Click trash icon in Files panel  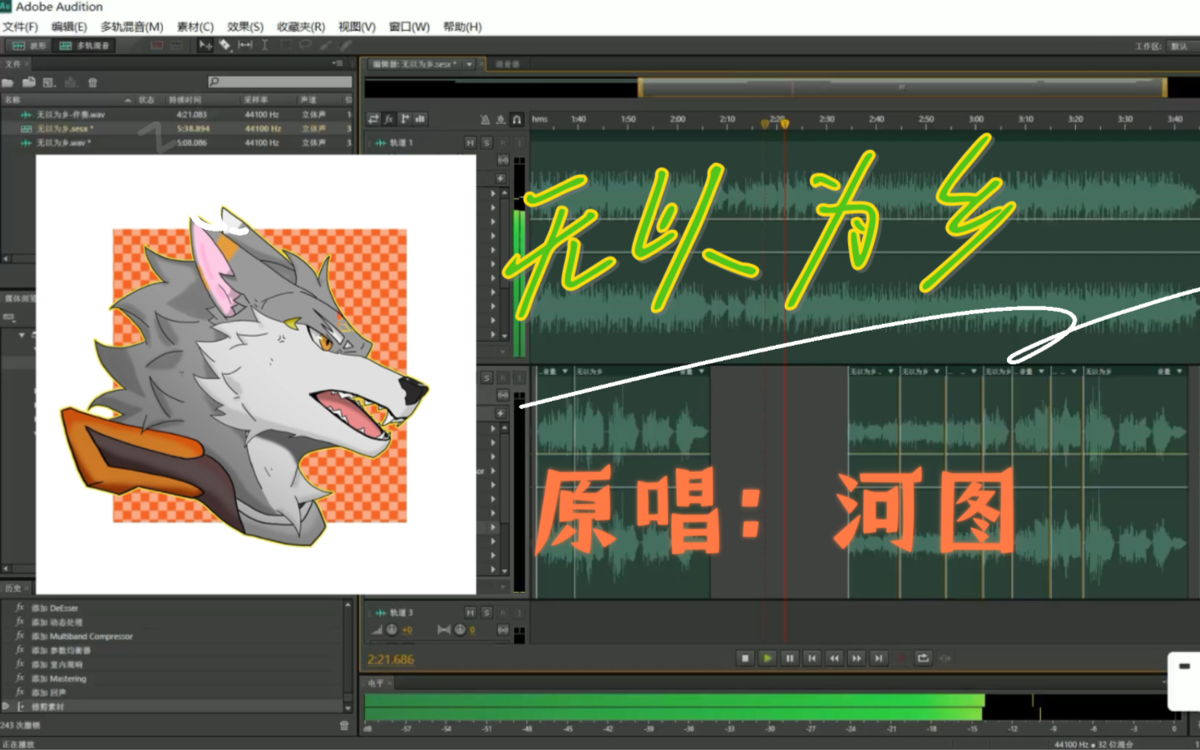click(92, 83)
